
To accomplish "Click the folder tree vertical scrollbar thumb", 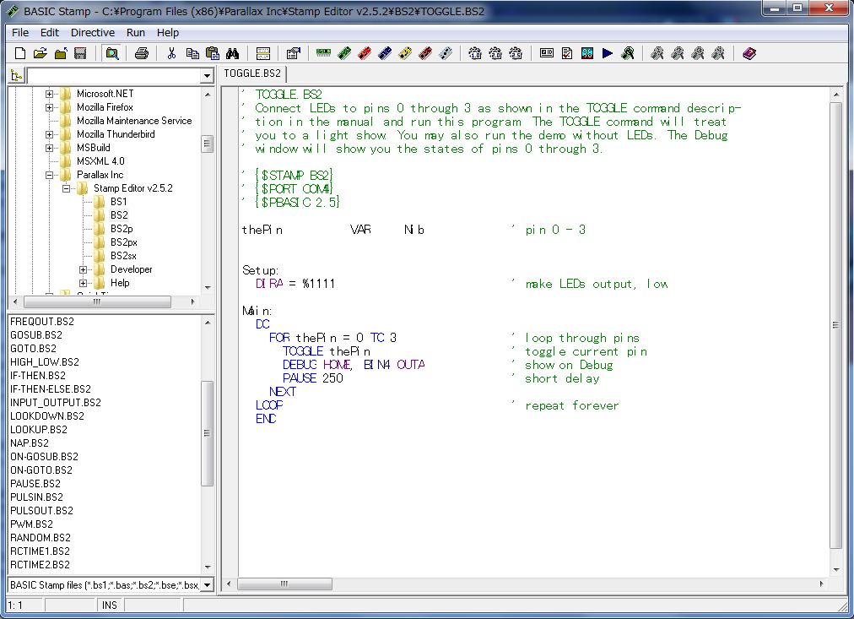I will [207, 144].
